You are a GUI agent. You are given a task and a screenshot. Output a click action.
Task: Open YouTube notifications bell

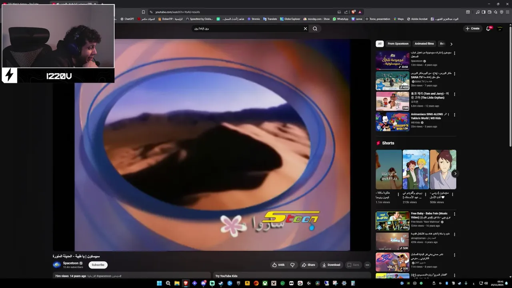(488, 28)
